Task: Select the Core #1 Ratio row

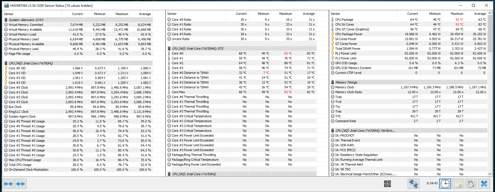Action: point(241,24)
